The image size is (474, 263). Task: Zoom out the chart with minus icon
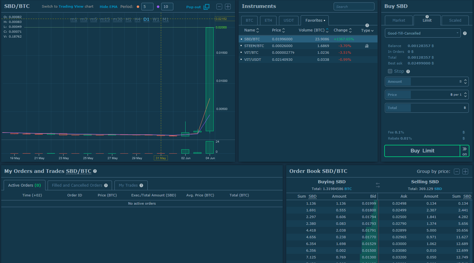coord(219,6)
